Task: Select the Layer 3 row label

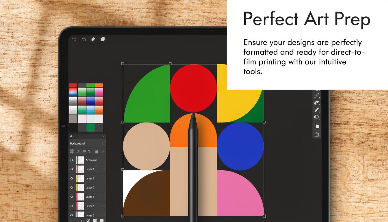Action: [x=90, y=197]
